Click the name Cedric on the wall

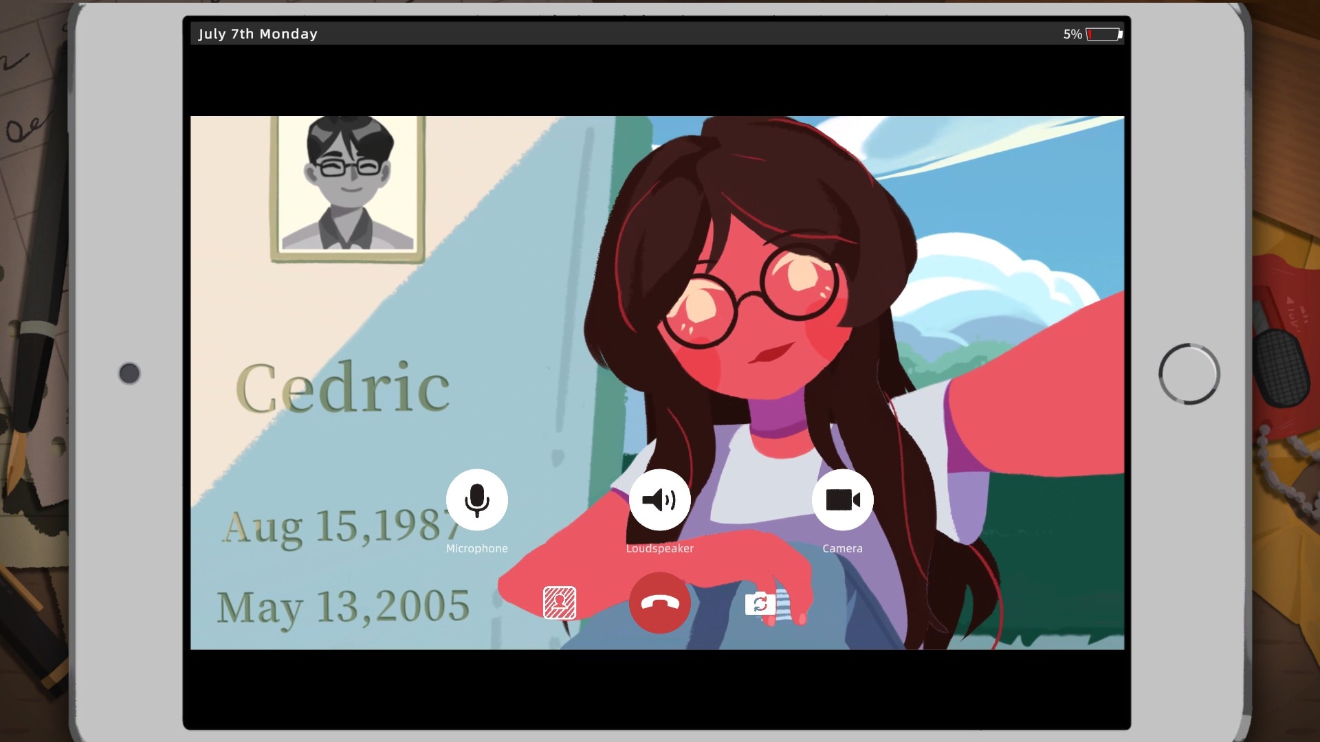342,388
